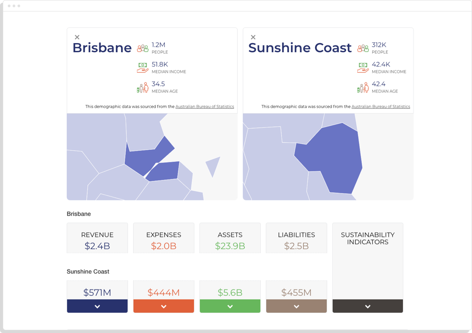Select the Liabilities $2.5B tile
The width and height of the screenshot is (472, 333).
[296, 238]
